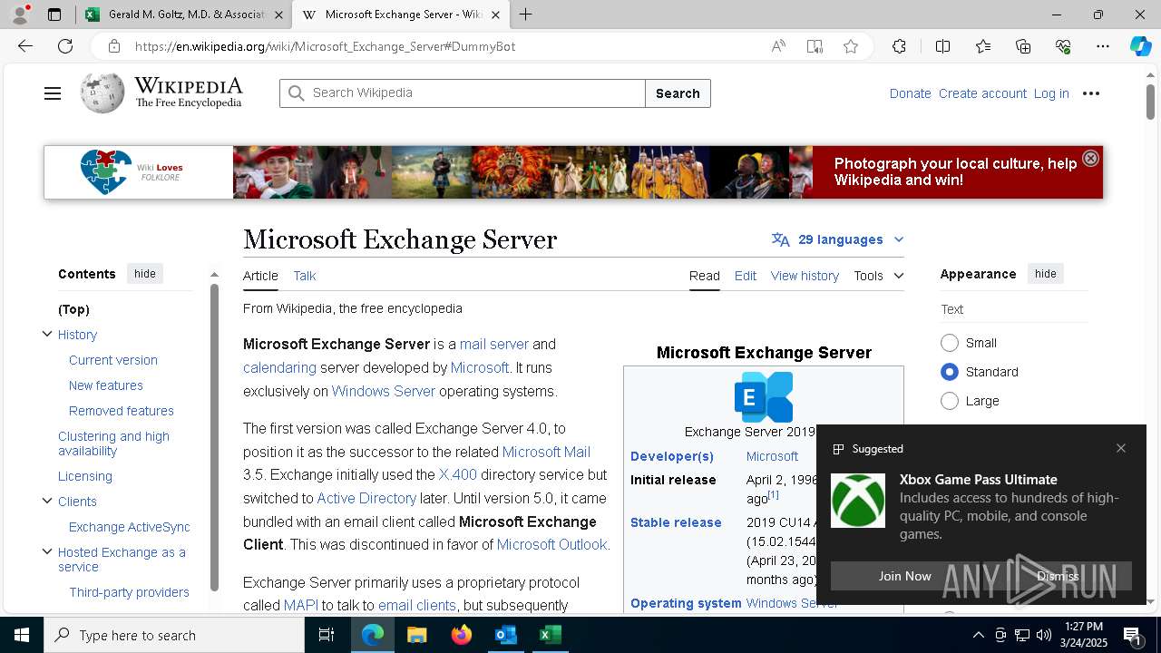Open the Favorites list icon in the Edge toolbar

pyautogui.click(x=983, y=46)
